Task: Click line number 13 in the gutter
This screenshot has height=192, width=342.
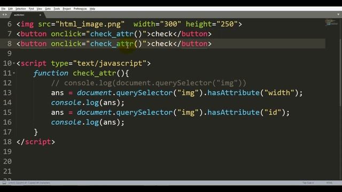Action: [7, 93]
